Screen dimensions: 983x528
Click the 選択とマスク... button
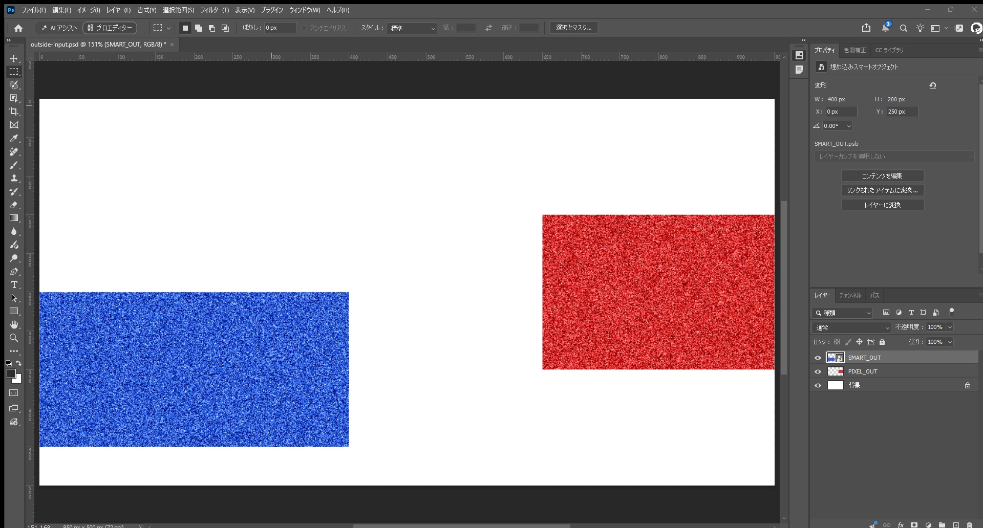tap(573, 28)
